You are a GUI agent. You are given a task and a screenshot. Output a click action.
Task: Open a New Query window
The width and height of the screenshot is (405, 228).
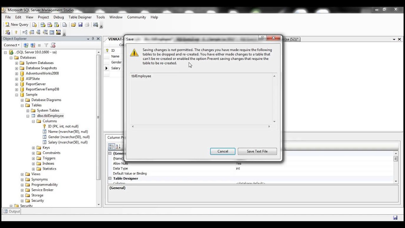coord(16,24)
